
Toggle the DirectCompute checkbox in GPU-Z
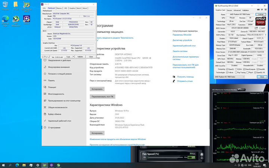[x=244, y=69]
